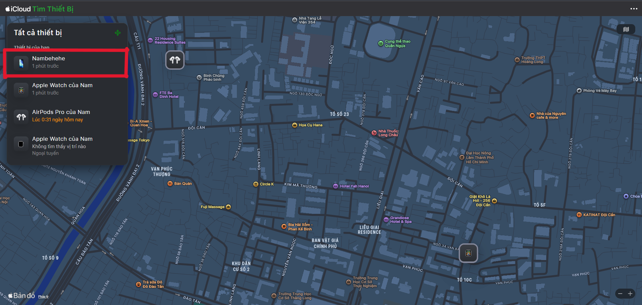This screenshot has height=305, width=642.
Task: Click the KATINAT Đội Cấn marker
Action: [x=579, y=215]
